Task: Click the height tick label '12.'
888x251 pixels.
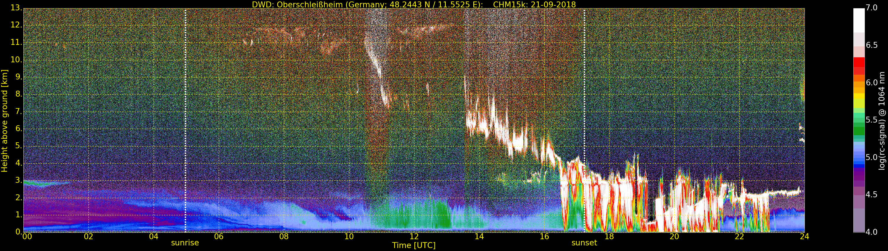Action: [16, 25]
